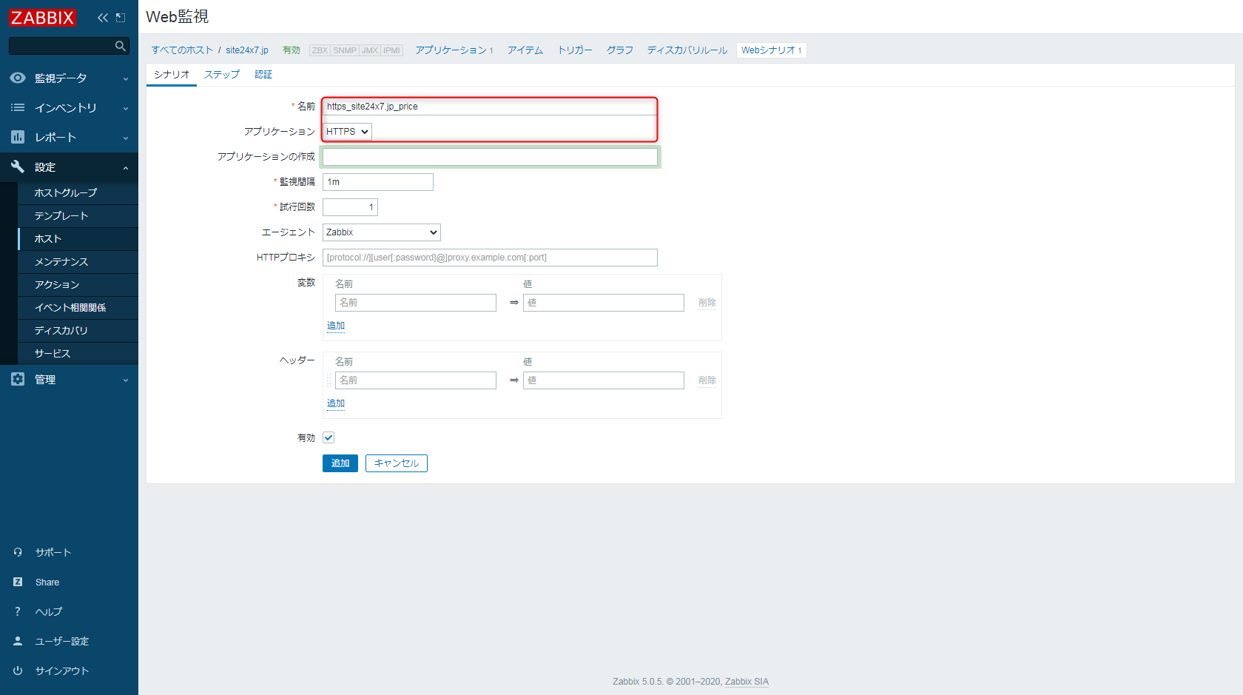Open the アプリケーション 1 link
This screenshot has width=1243, height=695.
454,50
